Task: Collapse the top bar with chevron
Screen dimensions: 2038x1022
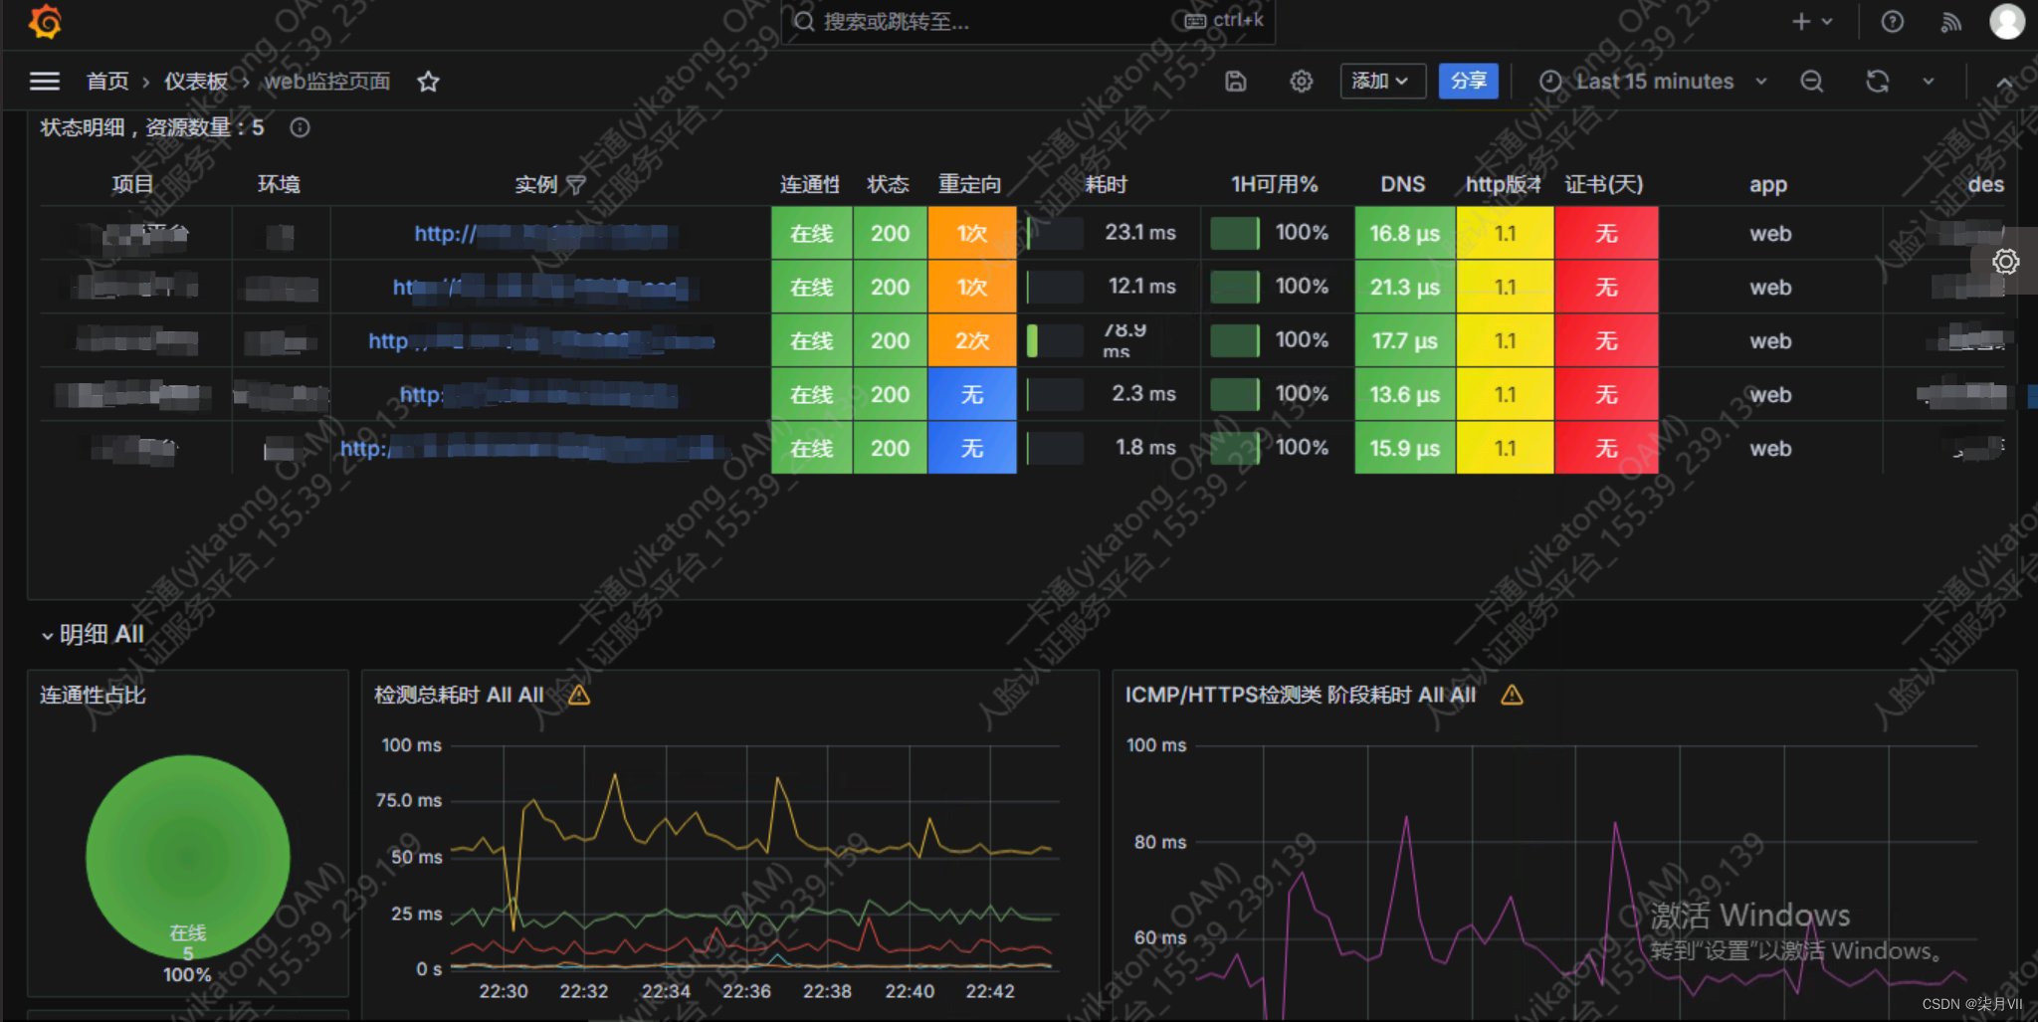Action: 2004,83
